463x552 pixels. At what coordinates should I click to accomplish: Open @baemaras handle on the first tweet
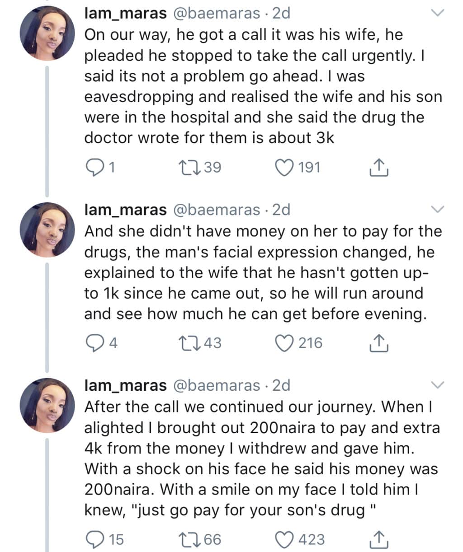coord(217,14)
